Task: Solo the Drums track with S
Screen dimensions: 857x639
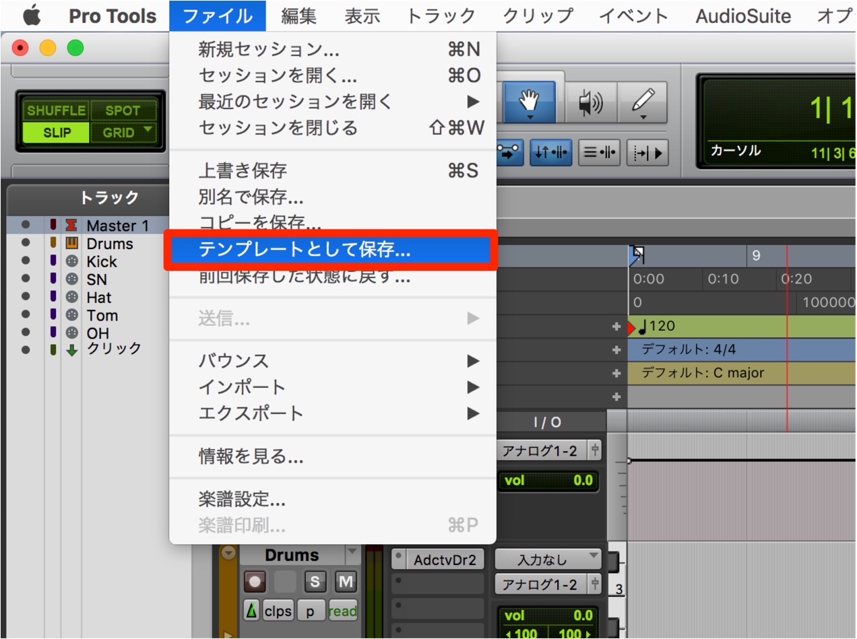Action: tap(315, 582)
